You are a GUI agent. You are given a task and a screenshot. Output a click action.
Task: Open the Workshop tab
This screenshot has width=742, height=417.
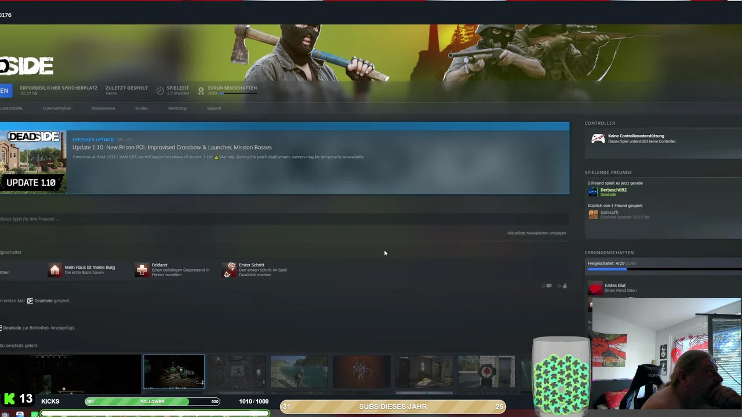(x=177, y=108)
